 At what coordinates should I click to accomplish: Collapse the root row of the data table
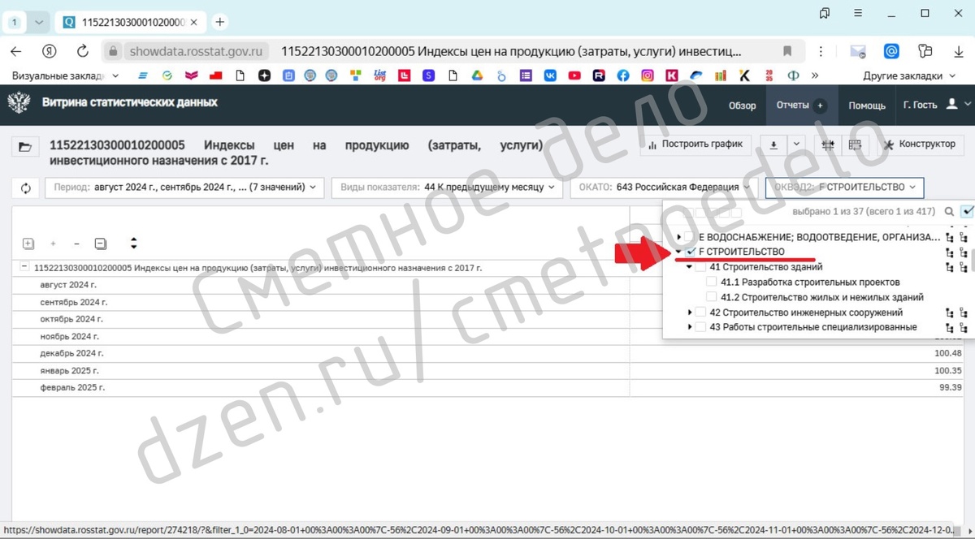coord(24,267)
